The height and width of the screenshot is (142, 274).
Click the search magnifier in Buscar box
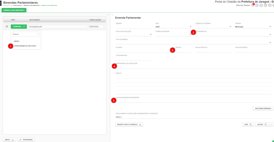click(x=38, y=34)
